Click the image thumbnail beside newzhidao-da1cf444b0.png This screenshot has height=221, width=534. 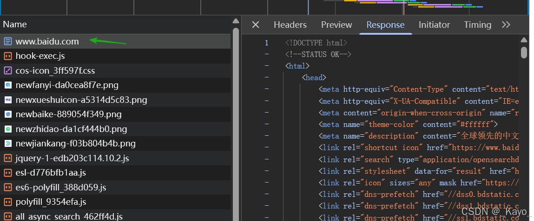tap(8, 129)
